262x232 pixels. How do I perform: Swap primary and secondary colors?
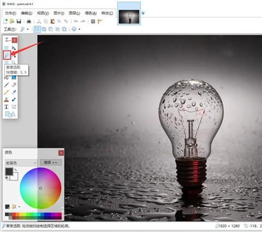(x=16, y=170)
